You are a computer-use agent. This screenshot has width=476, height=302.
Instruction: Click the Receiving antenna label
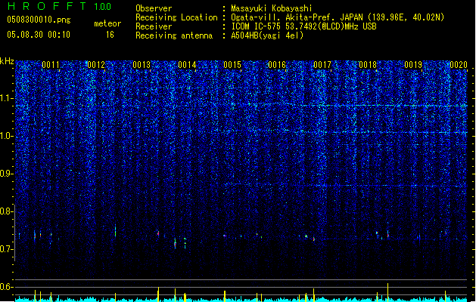(x=174, y=35)
